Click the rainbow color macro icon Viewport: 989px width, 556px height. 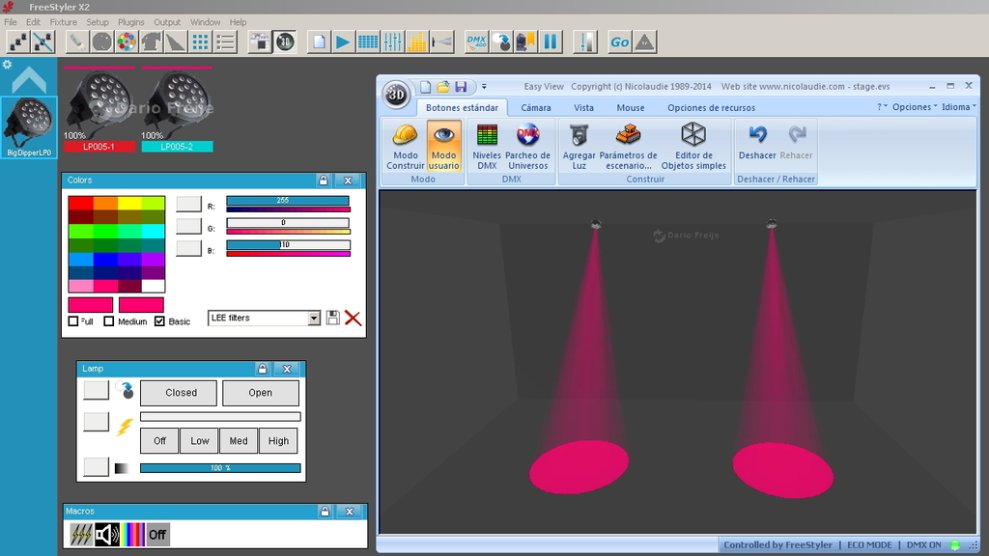[x=132, y=535]
